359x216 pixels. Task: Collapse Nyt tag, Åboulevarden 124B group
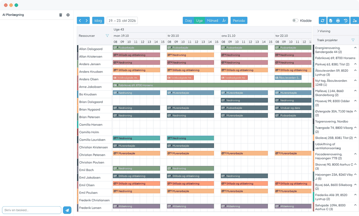[x=355, y=80]
